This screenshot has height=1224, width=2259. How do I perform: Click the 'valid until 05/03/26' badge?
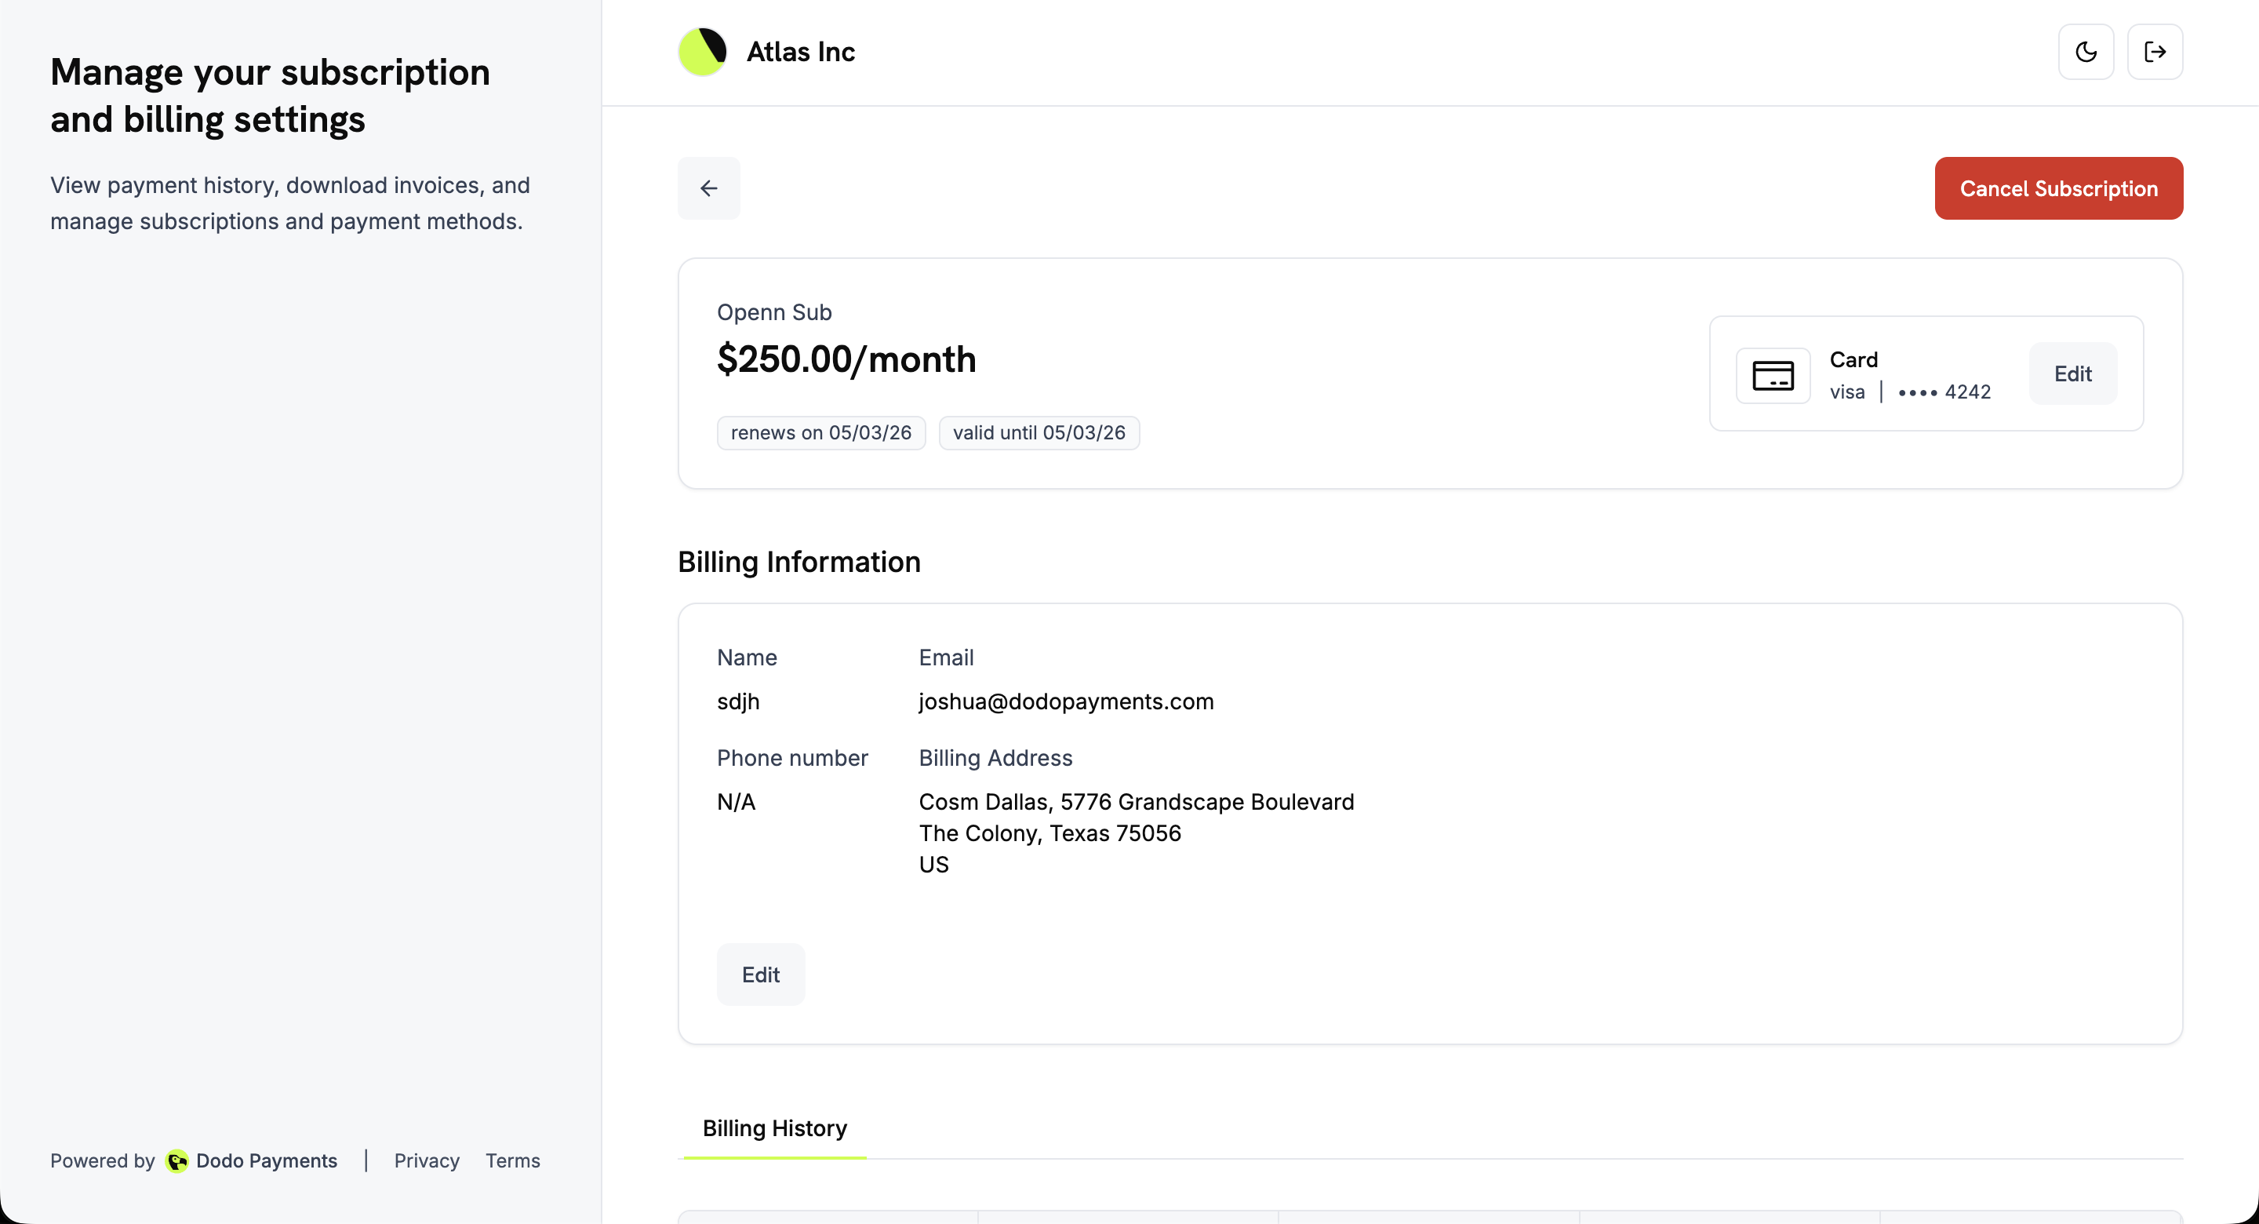click(1039, 432)
